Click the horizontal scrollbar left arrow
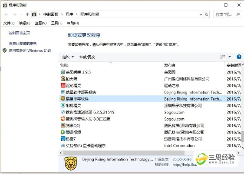Image resolution: width=244 pixels, height=174 pixels. [61, 153]
